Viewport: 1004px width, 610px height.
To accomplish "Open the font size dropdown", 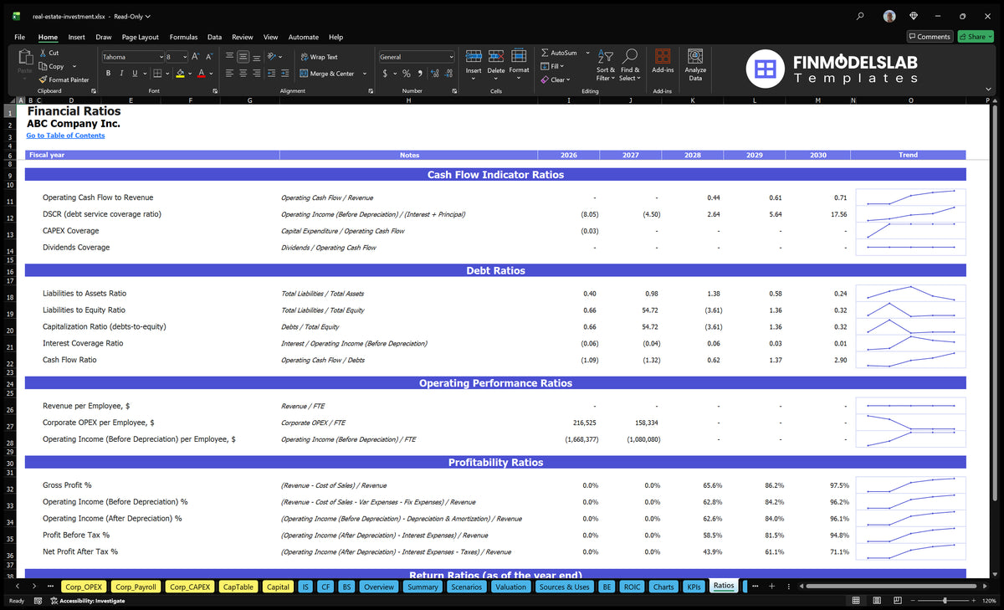I will (x=184, y=57).
